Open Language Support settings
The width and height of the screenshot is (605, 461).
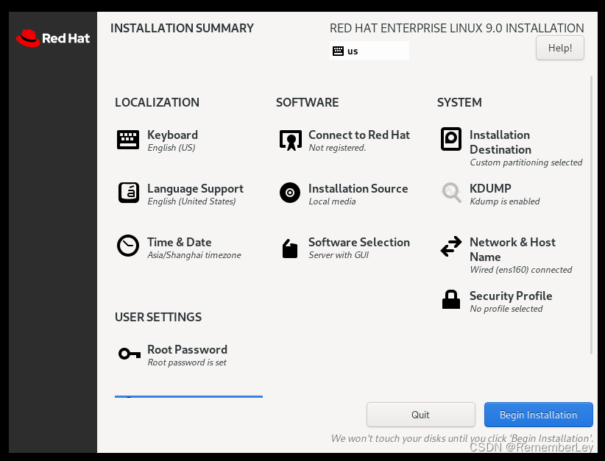[195, 188]
